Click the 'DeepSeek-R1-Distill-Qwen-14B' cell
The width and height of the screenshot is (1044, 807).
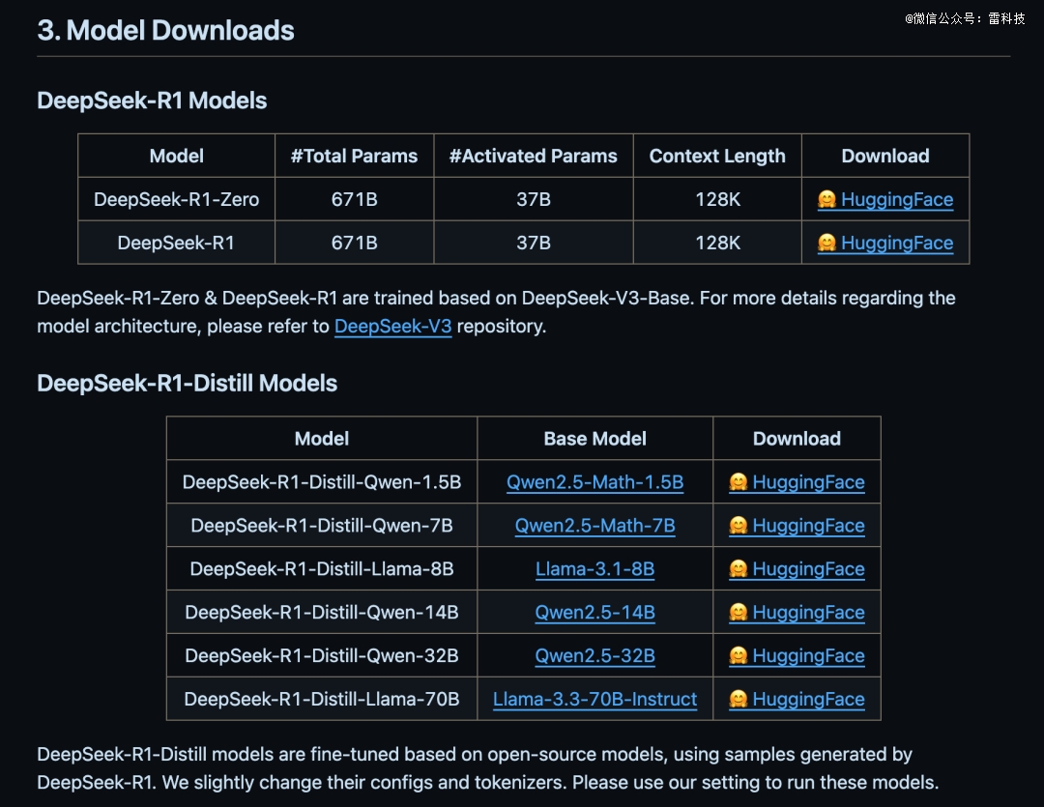[x=322, y=612]
